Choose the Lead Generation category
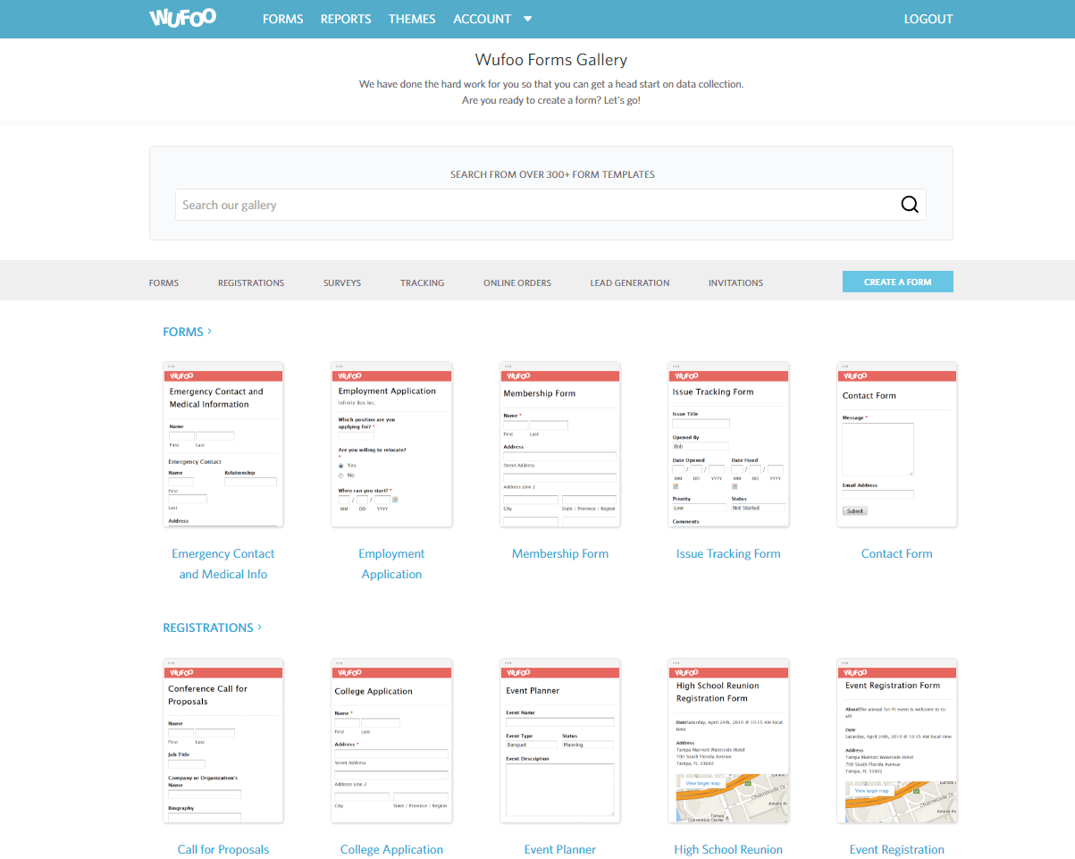 [x=629, y=282]
